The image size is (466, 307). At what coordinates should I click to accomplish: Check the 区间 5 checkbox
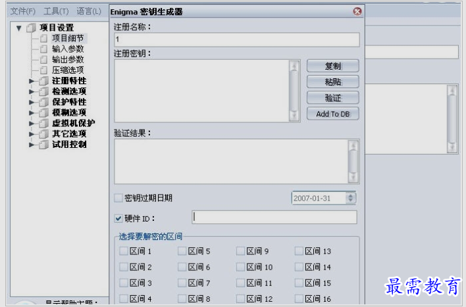coord(182,251)
